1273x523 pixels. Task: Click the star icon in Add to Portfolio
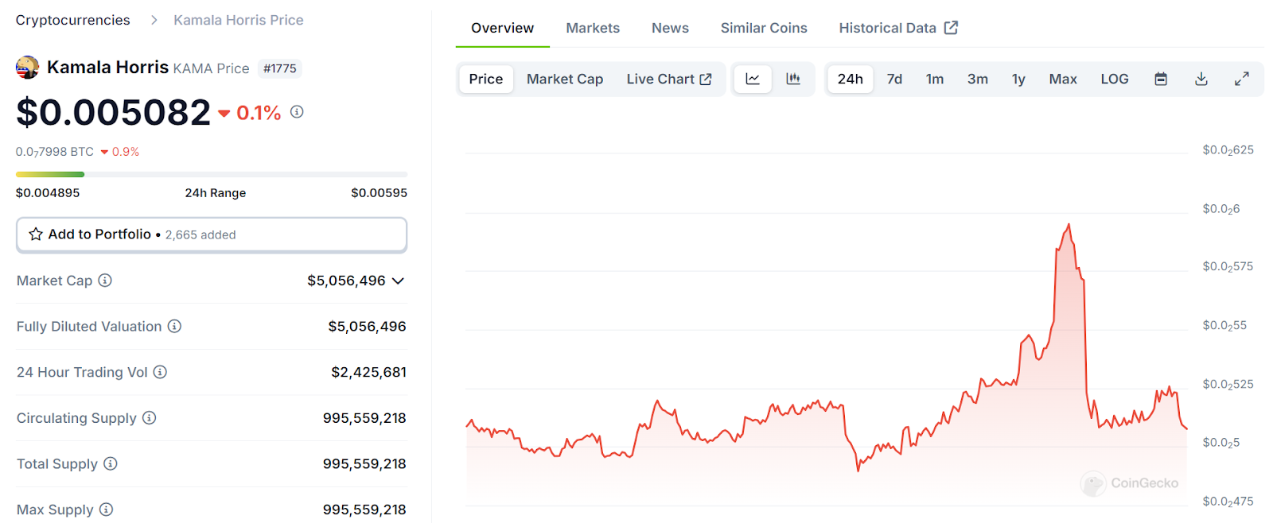[x=36, y=234]
